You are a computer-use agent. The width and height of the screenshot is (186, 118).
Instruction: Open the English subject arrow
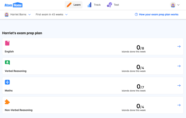pyautogui.click(x=179, y=46)
